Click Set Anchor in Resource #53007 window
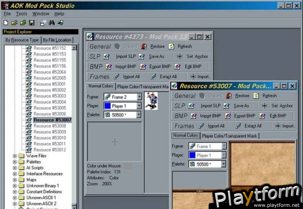The width and height of the screenshot is (303, 209). 277,106
